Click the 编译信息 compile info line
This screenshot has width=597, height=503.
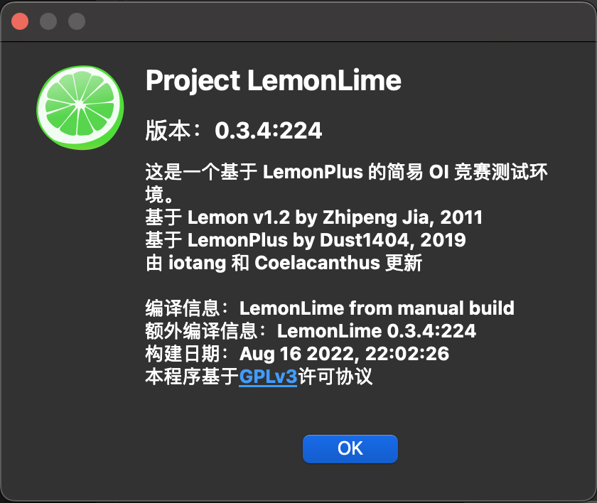[327, 308]
